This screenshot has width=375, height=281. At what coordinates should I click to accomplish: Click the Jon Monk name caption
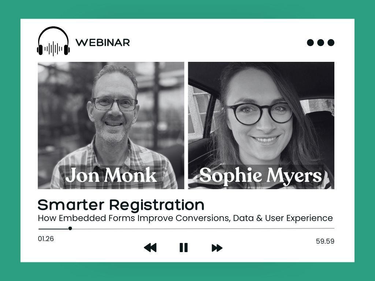click(111, 176)
